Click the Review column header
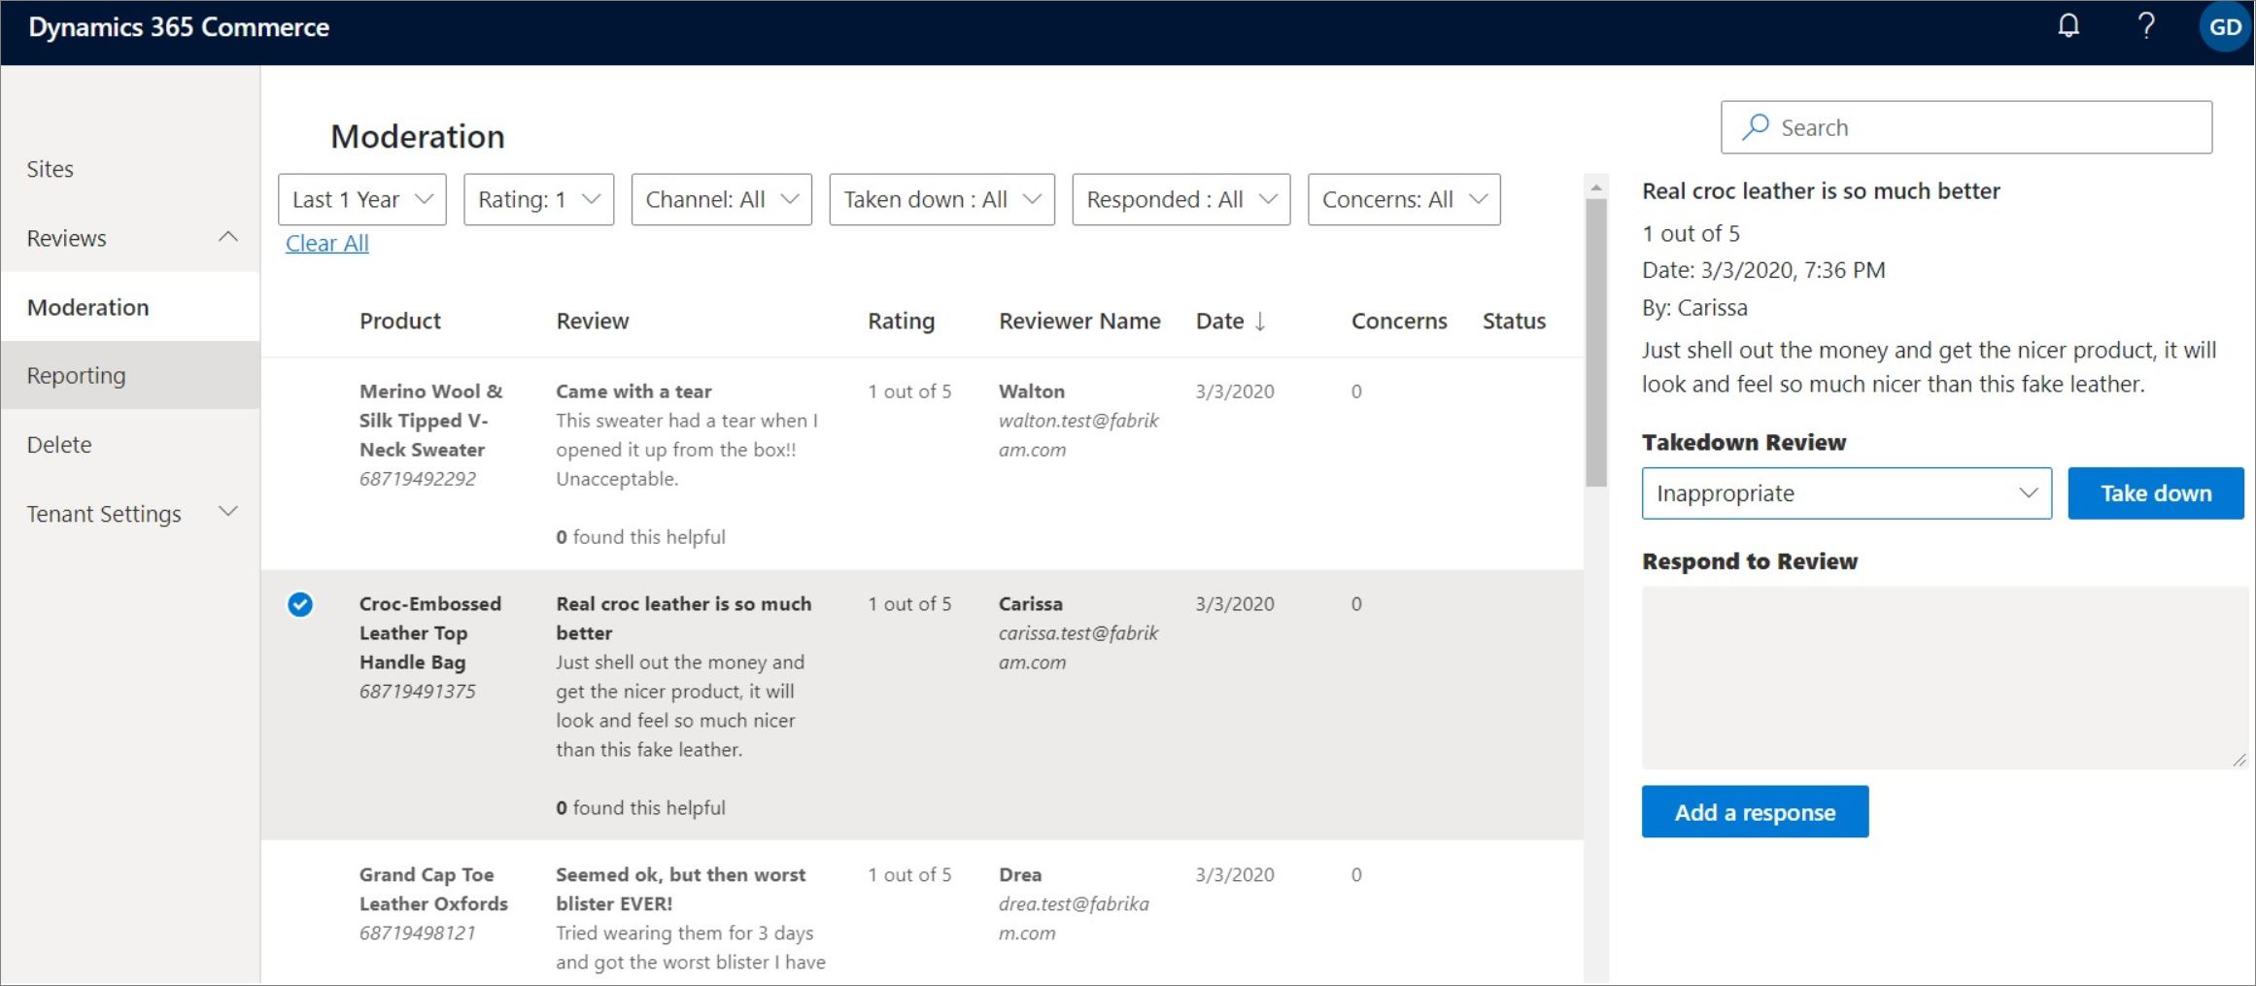This screenshot has height=986, width=2256. 593,321
